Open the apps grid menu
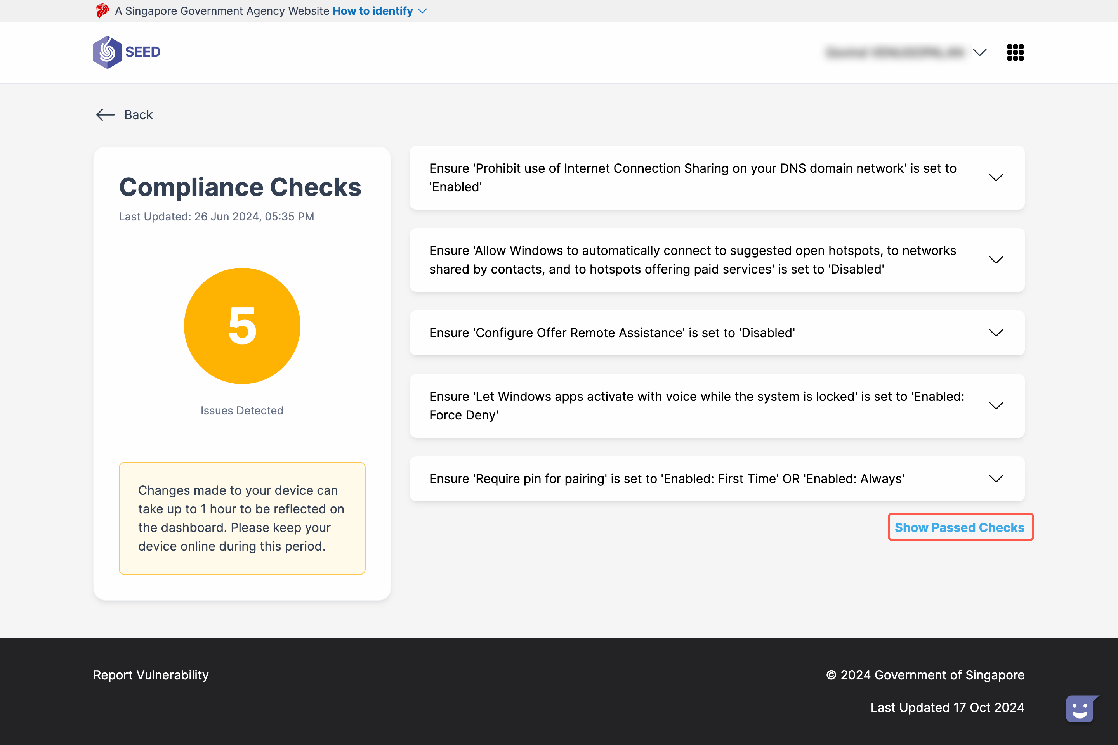 [x=1016, y=52]
